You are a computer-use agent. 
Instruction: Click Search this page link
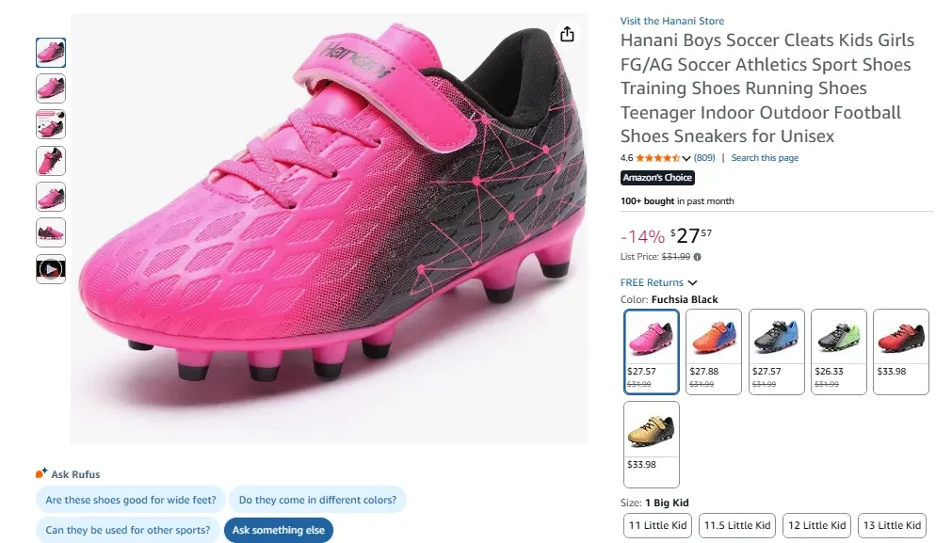(765, 158)
